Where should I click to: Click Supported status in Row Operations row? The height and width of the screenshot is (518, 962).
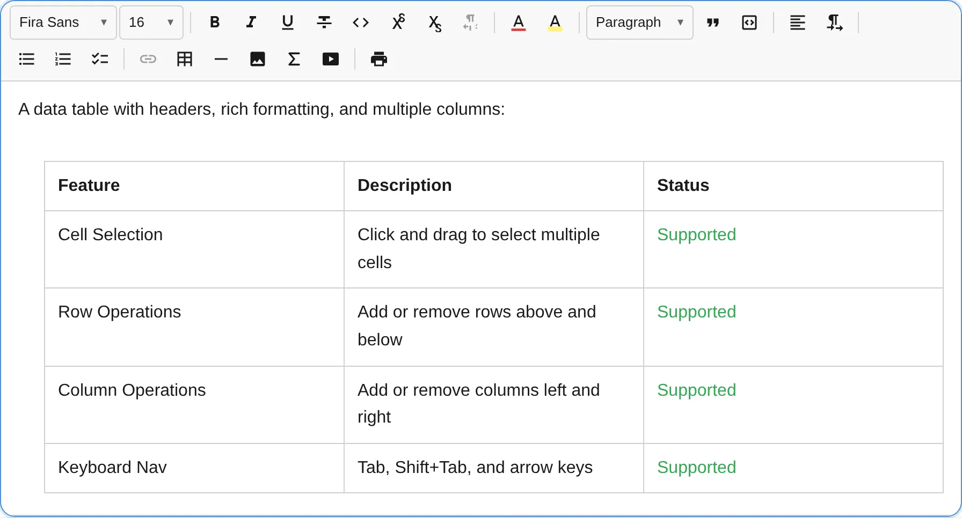[696, 312]
